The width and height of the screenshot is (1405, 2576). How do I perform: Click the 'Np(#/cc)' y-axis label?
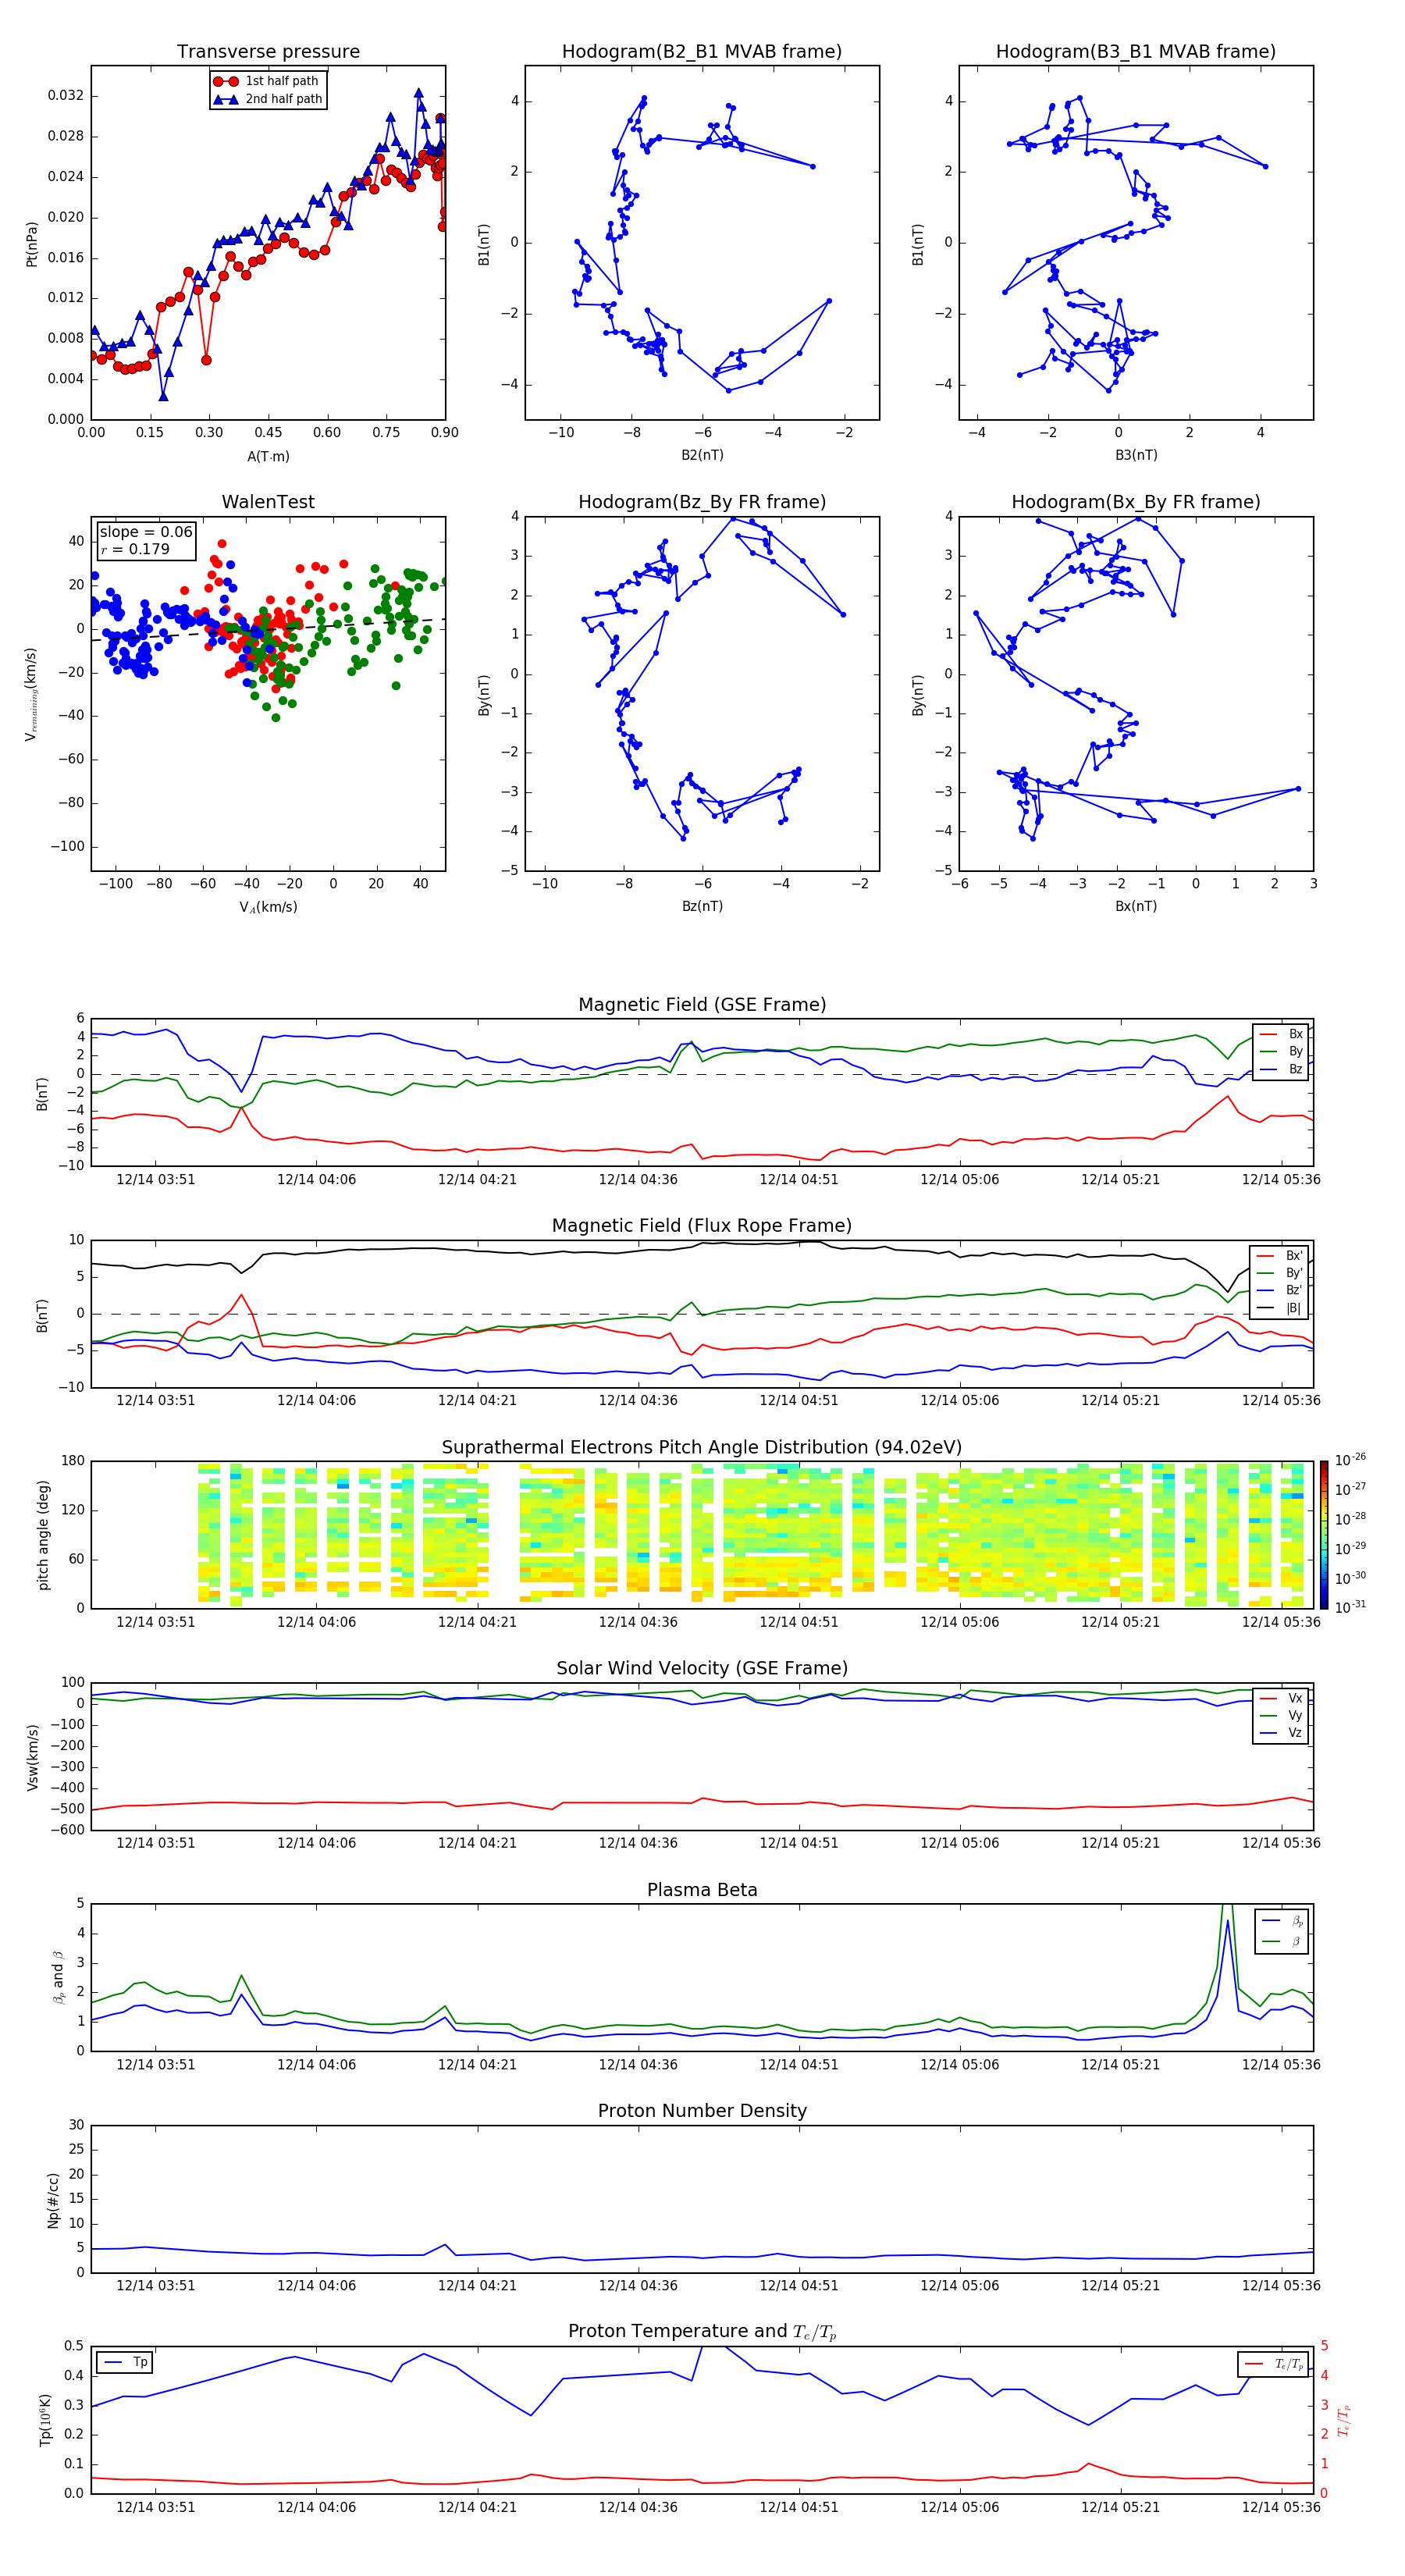coord(53,2200)
